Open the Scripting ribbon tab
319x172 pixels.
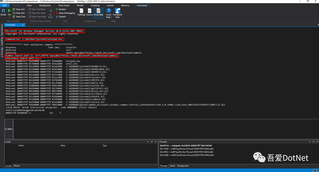click(95, 6)
